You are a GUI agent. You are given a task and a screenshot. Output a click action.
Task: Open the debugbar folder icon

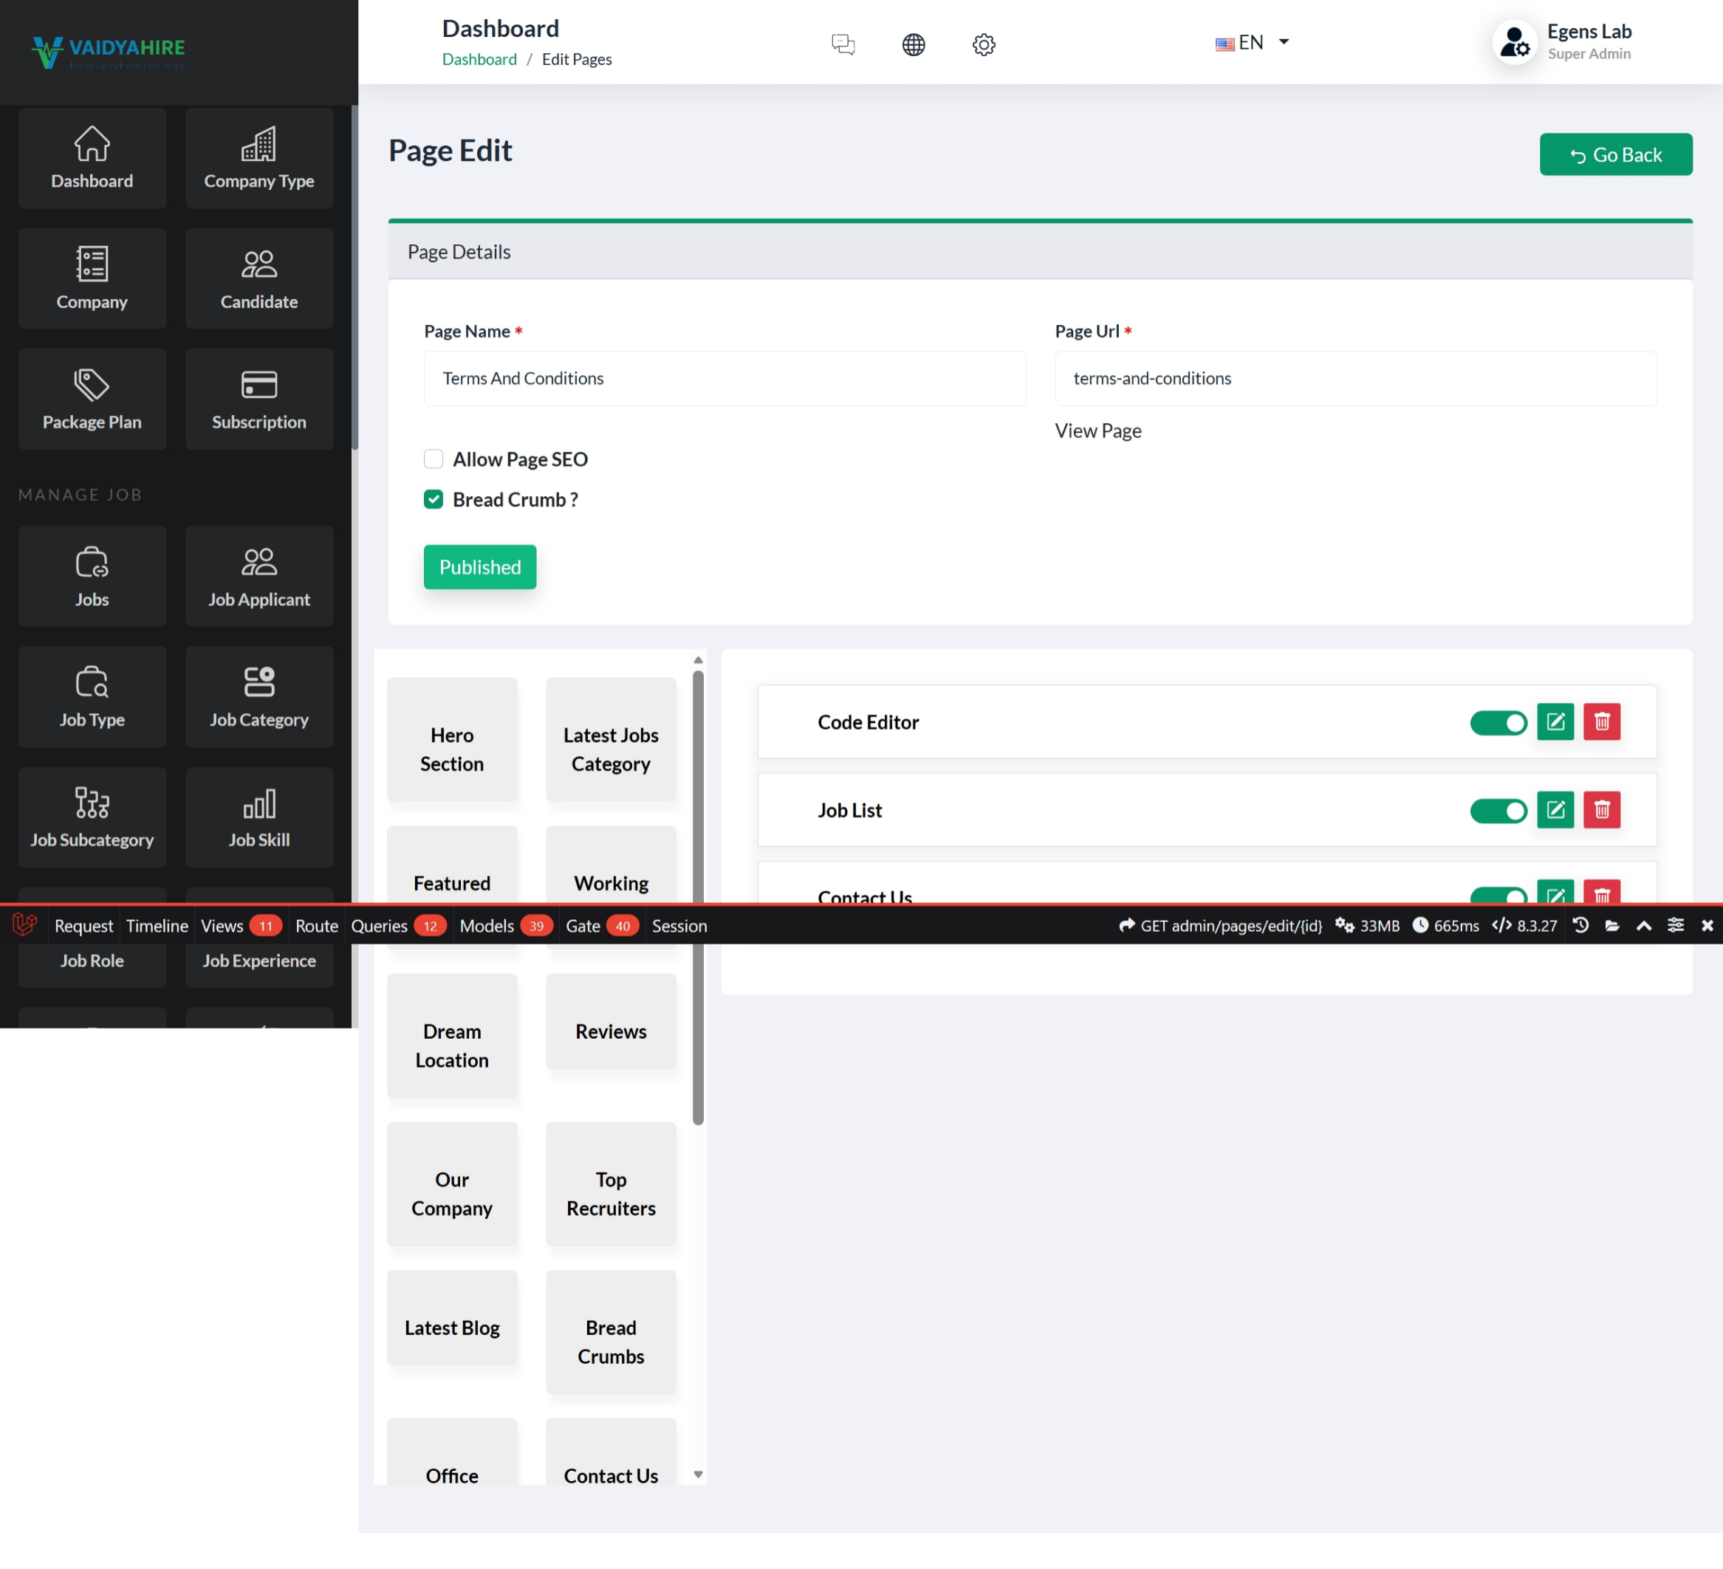(1612, 925)
